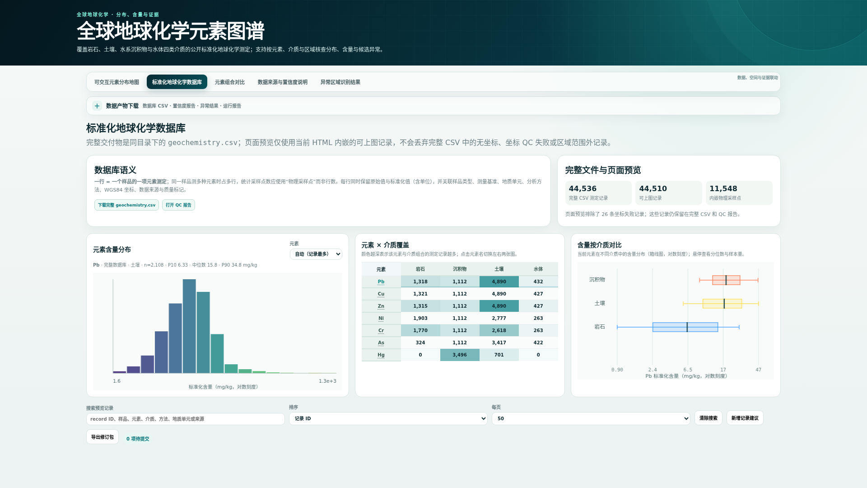Click the 11,548 内嵌物理采样点 card

[739, 193]
